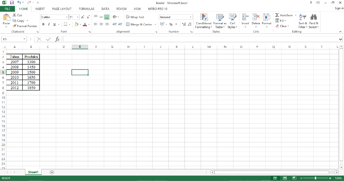Open the Fill menu
This screenshot has width=344, height=181.
[281, 21]
